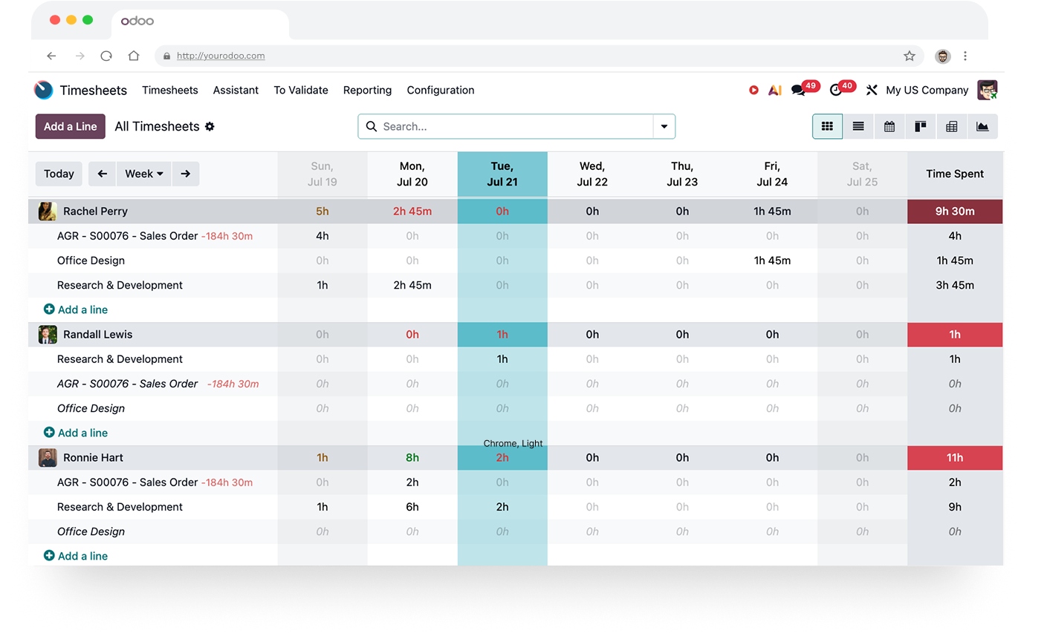Expand the Week range dropdown

pos(144,174)
